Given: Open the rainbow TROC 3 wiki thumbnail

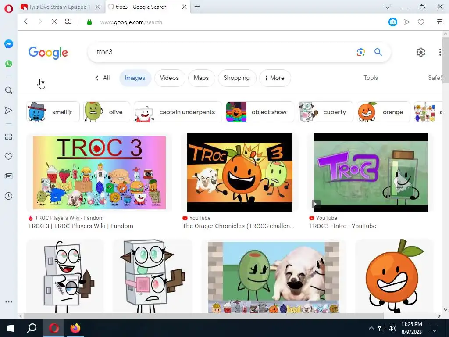Looking at the screenshot, I should [99, 172].
